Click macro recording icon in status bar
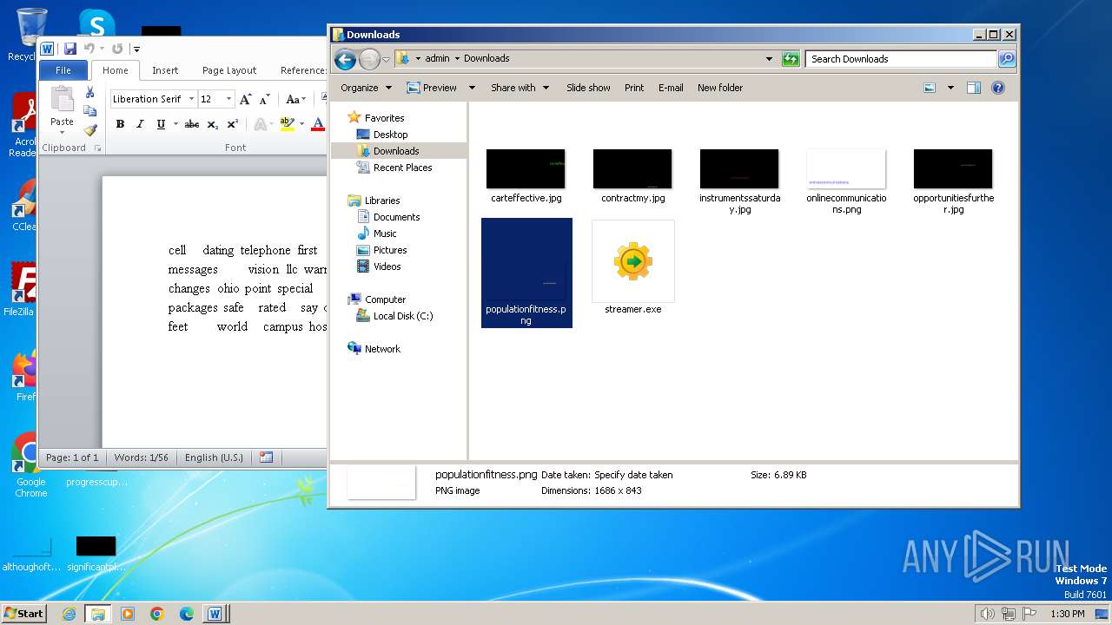The image size is (1112, 625). pos(266,457)
